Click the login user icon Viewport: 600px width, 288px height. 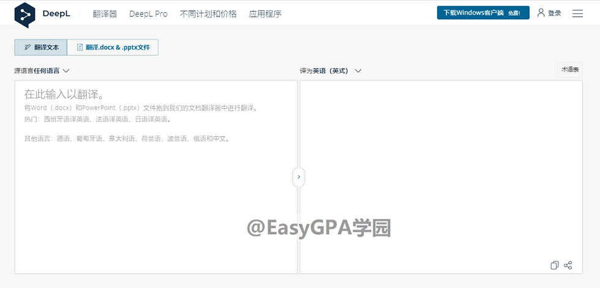point(541,13)
